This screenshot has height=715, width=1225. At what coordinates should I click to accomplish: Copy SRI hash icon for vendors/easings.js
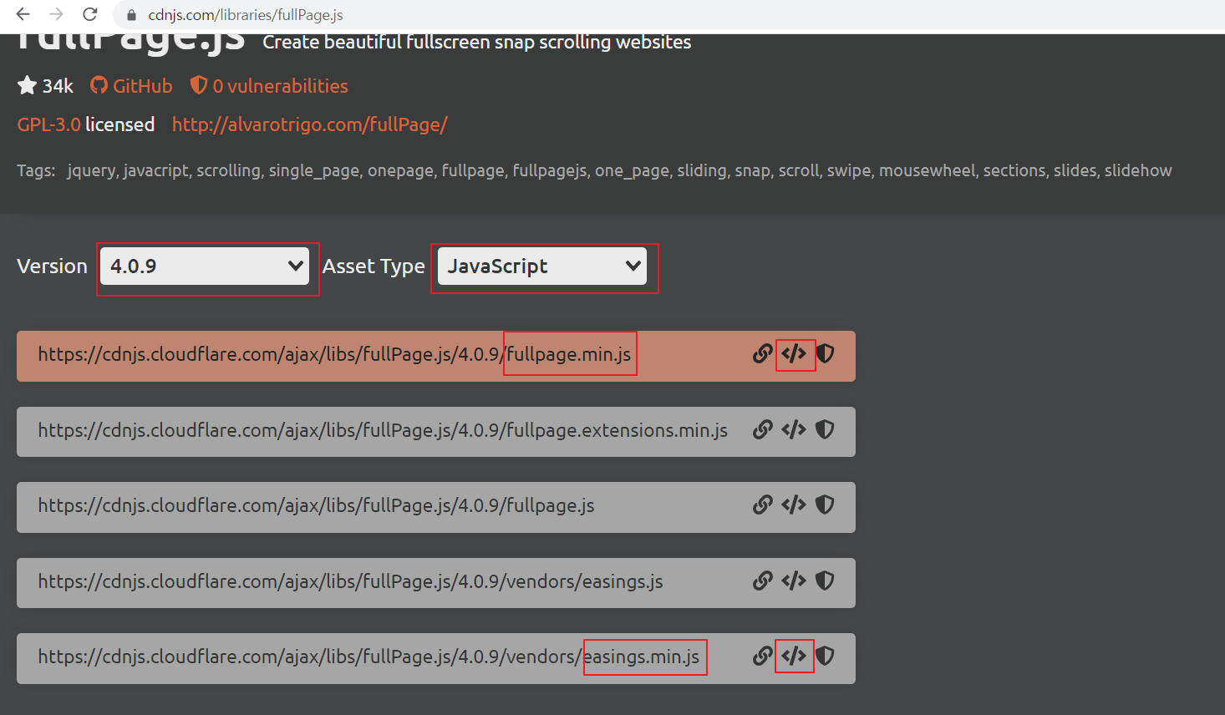(825, 581)
